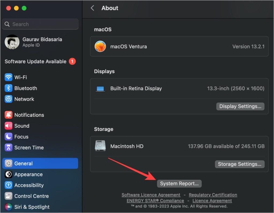Go back using the chevron arrow
Viewport: 274px width, 213px height.
(92, 8)
